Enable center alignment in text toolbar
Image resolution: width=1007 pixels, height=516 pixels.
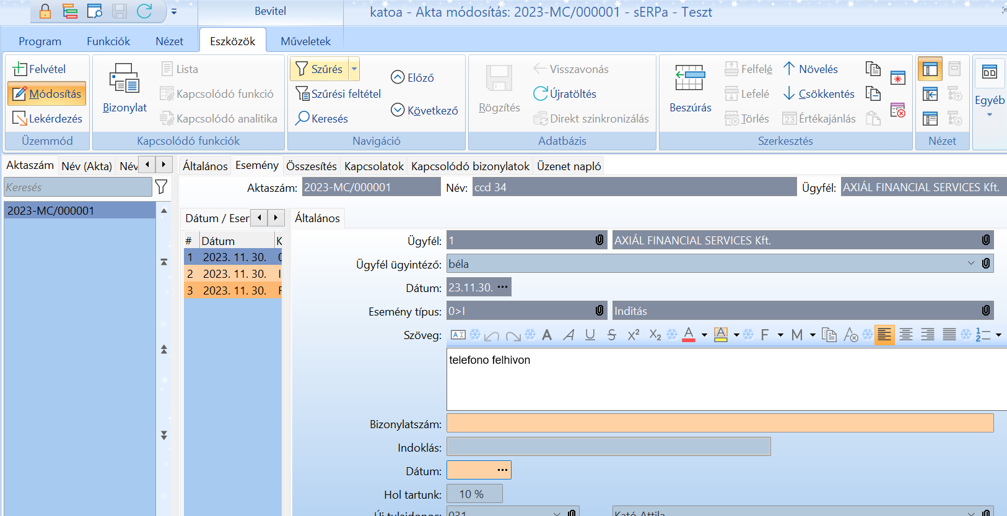pyautogui.click(x=905, y=335)
